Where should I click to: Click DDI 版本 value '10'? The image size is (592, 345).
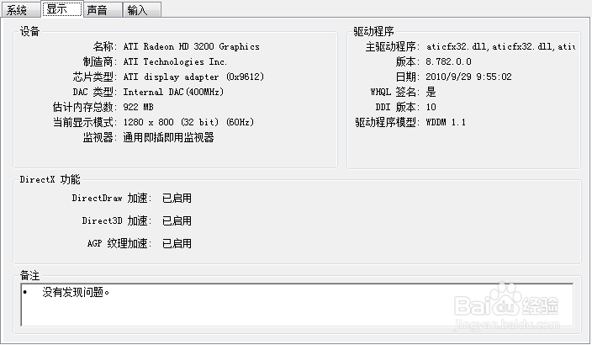(431, 107)
